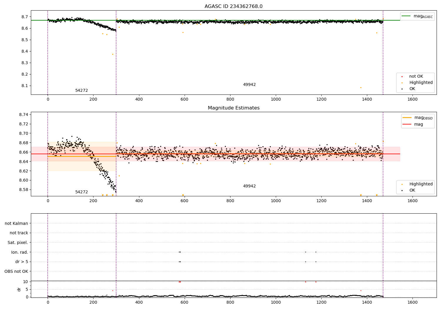Click the '54272' label in middle plot
The height and width of the screenshot is (309, 441).
[x=81, y=192]
